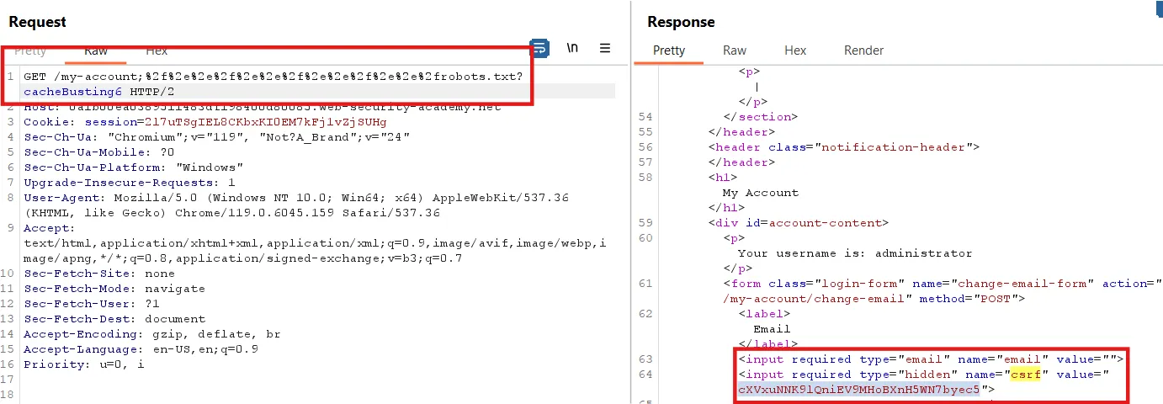Select the Raw tab in Request panel
The height and width of the screenshot is (404, 1163).
[x=96, y=50]
